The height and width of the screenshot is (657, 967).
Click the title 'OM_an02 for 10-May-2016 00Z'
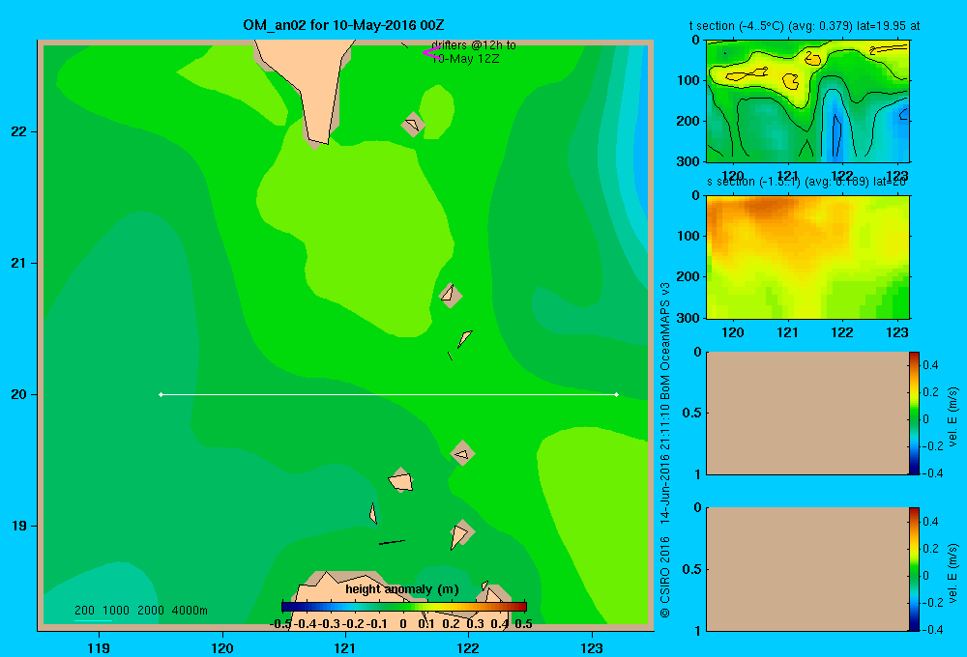[x=343, y=25]
